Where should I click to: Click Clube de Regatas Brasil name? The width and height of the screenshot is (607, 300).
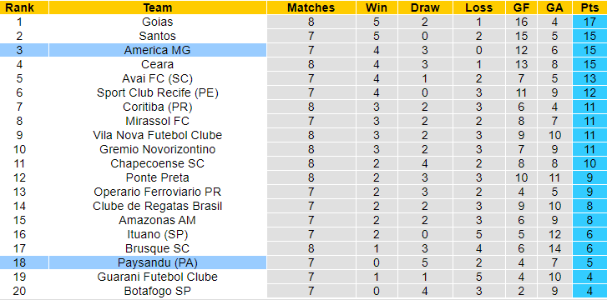click(x=158, y=206)
